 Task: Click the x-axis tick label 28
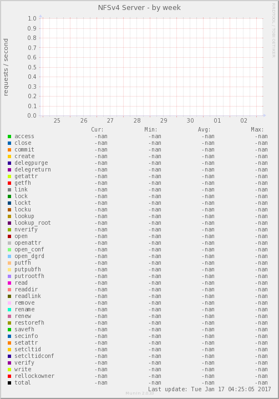[x=137, y=120]
